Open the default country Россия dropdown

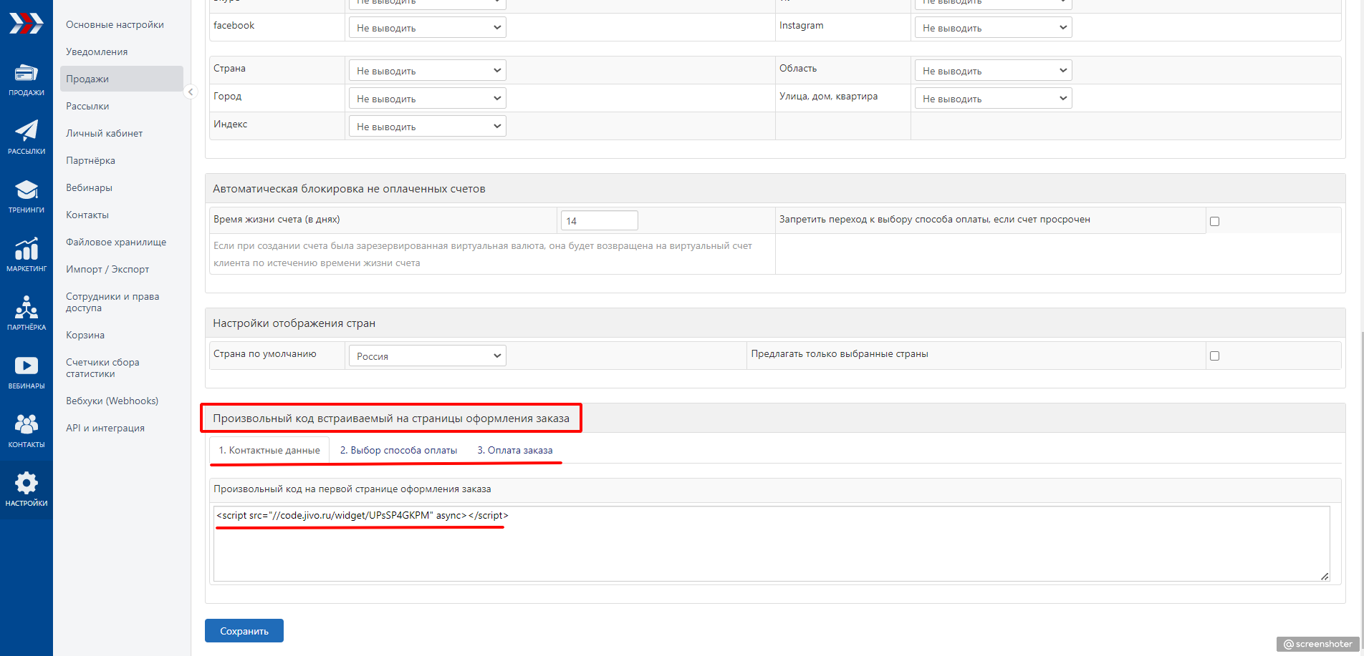click(427, 356)
